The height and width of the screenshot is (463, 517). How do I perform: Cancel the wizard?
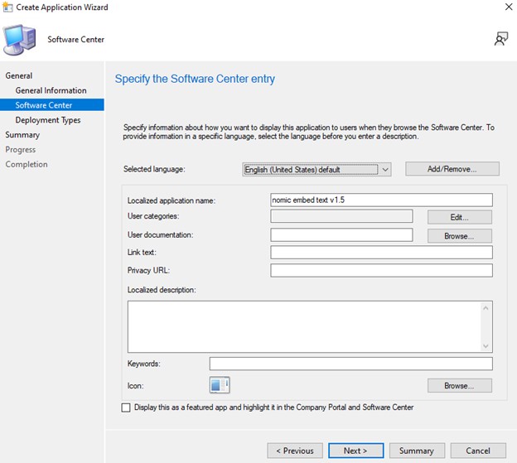coord(478,451)
